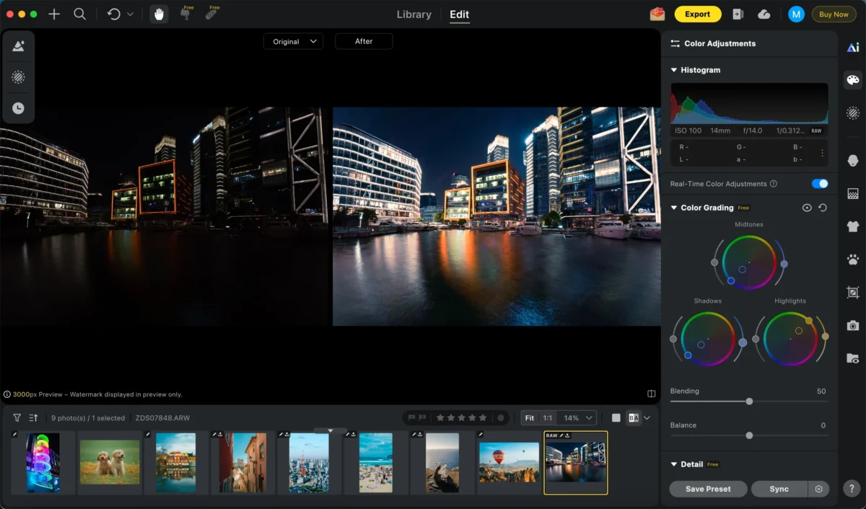
Task: Toggle Real-Time Color Adjustments switch
Action: coord(819,184)
